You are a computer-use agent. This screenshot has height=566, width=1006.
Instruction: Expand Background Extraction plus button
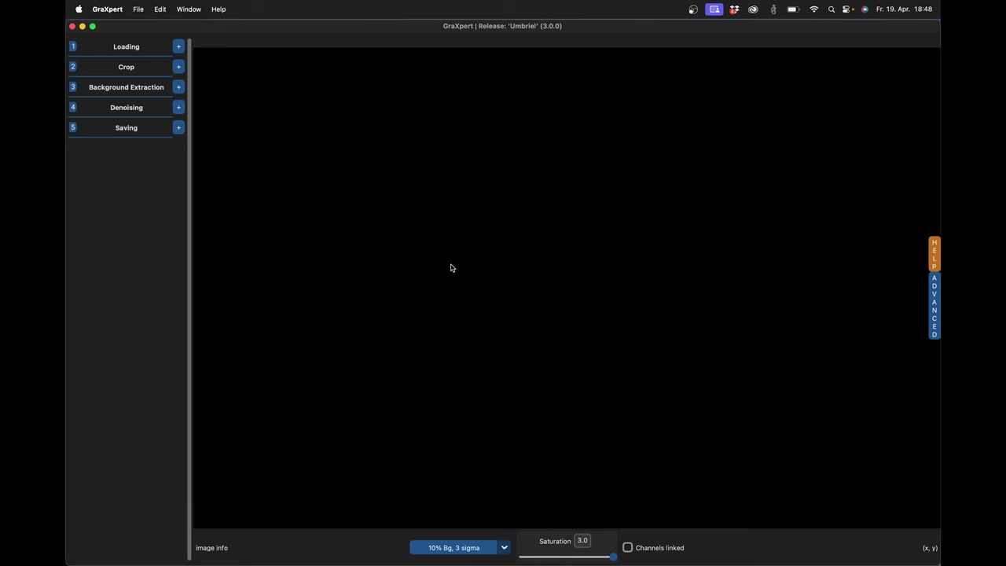(x=178, y=87)
